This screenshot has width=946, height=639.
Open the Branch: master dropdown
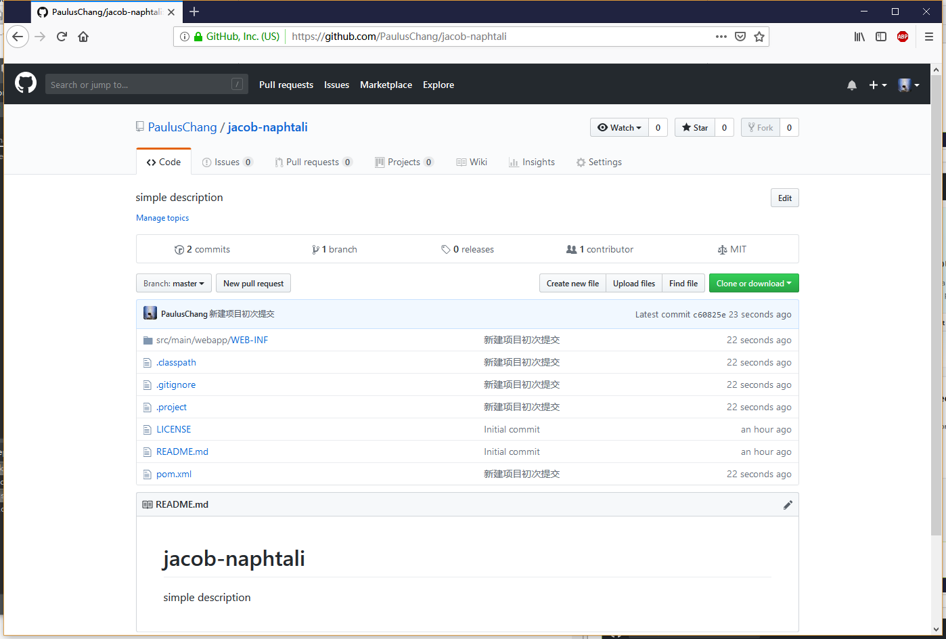tap(174, 283)
